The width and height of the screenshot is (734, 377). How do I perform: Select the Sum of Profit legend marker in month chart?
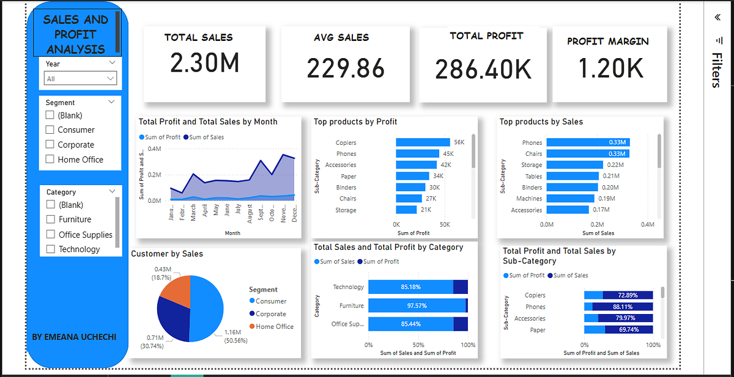click(142, 136)
